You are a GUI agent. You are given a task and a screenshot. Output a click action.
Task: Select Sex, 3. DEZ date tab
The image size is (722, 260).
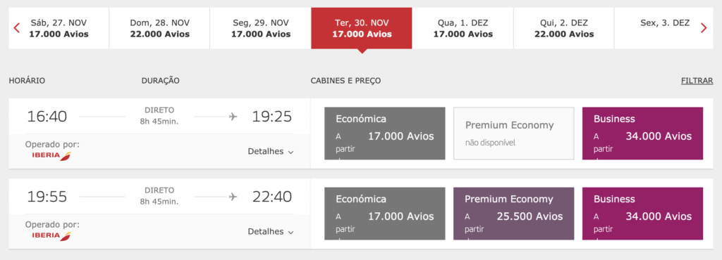(x=665, y=28)
